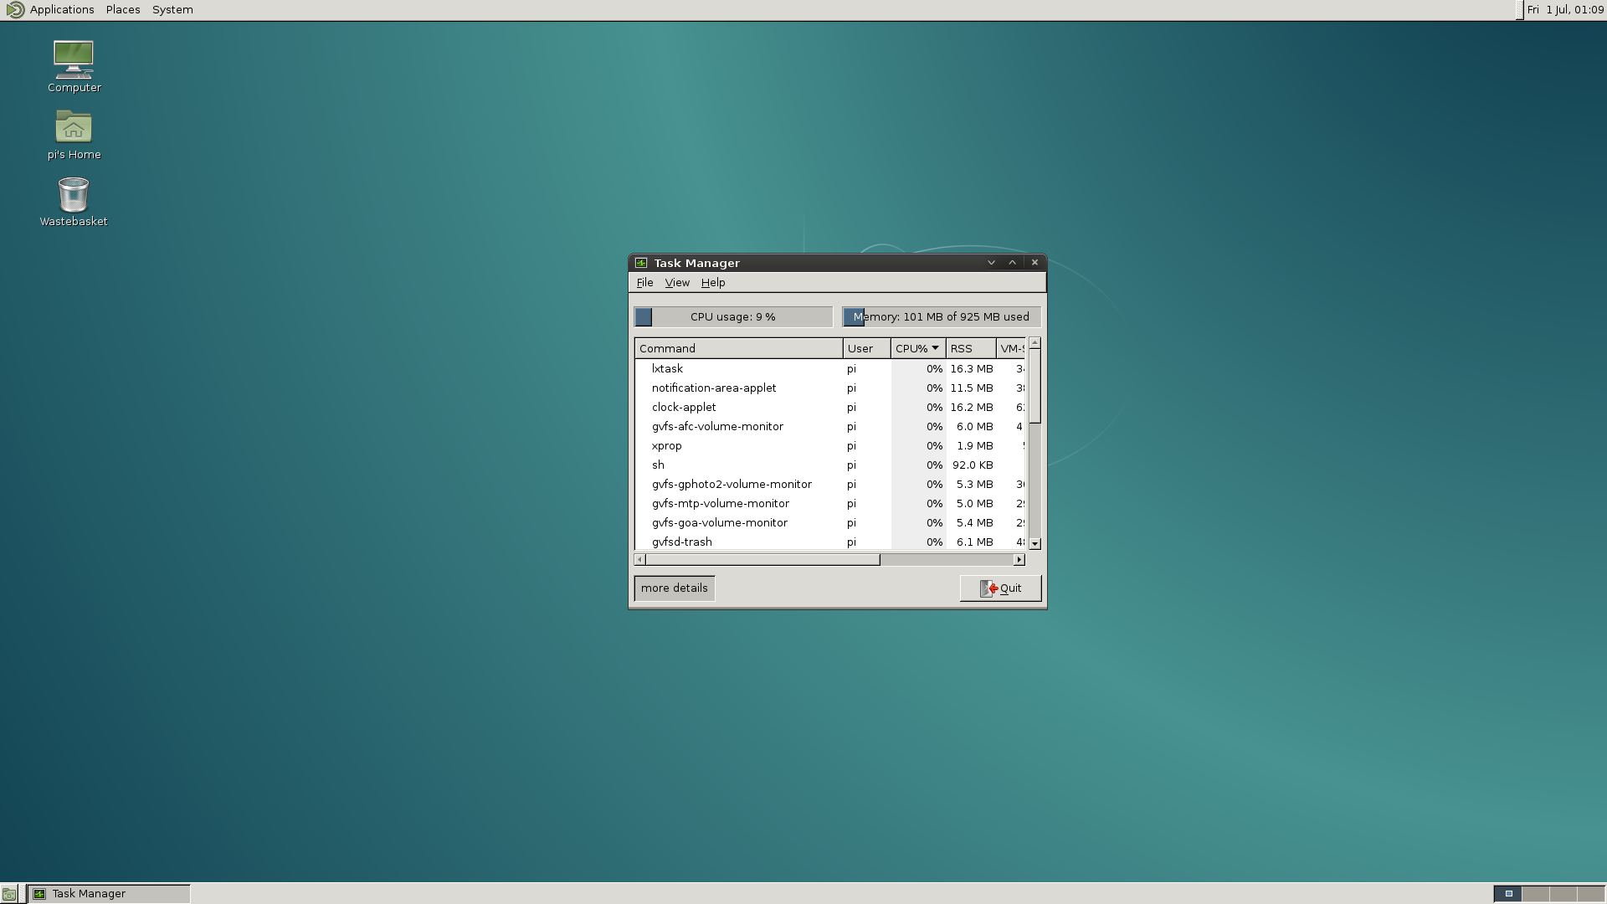Screen dimensions: 1607x904
Task: Click the 11.5 MB RSS value
Action: (972, 388)
